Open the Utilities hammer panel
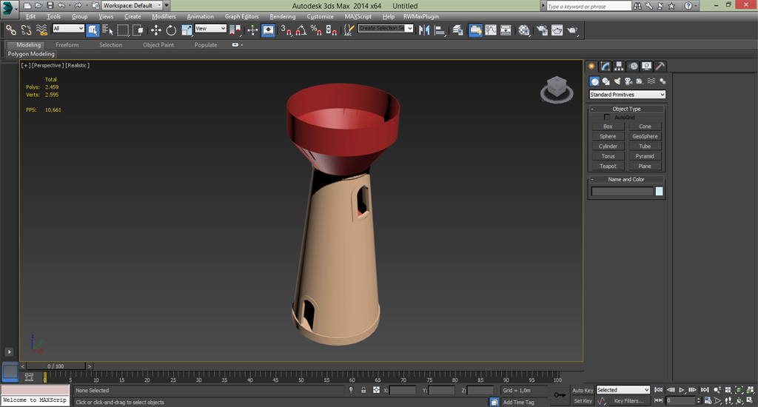Viewport: 758px width, 407px height. click(x=660, y=66)
